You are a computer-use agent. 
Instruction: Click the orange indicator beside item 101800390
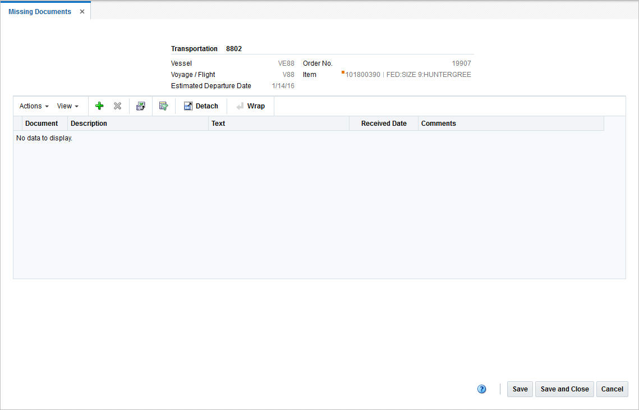click(x=342, y=72)
